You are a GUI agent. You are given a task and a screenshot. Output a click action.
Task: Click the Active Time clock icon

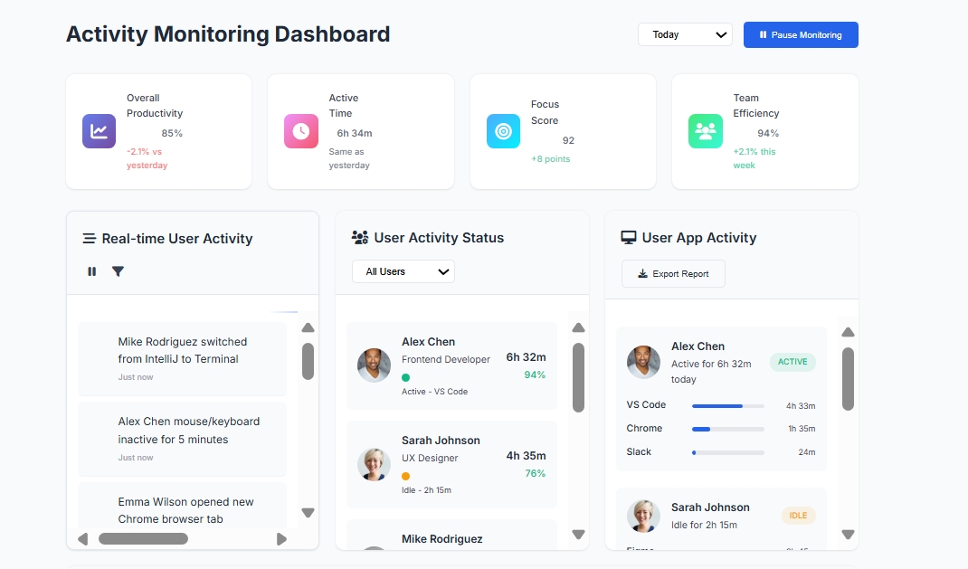tap(301, 131)
